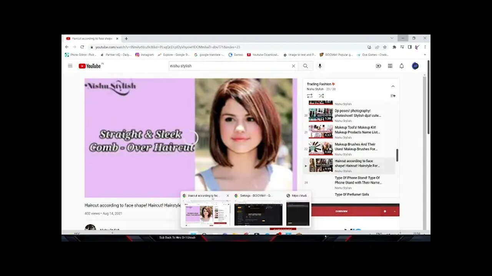Viewport: 492px width, 276px height.
Task: Reload the page with the refresh icon
Action: point(82,47)
